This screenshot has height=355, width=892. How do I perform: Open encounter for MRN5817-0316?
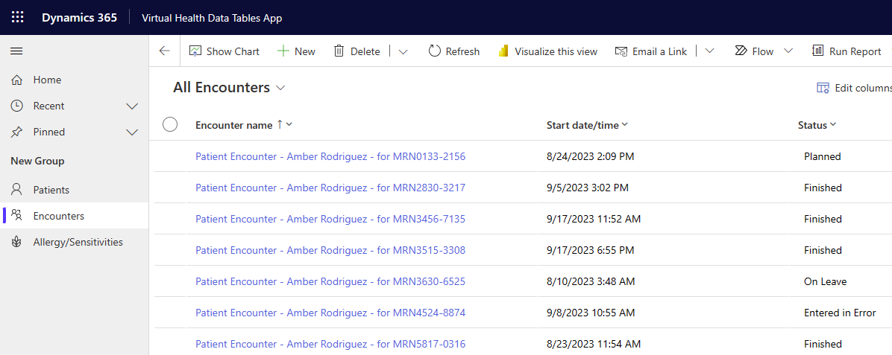click(x=330, y=344)
